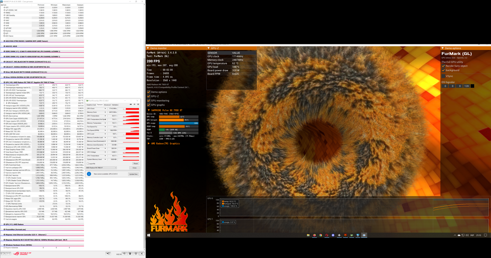
Task: Click Reset button in GPU-Z
Action: click(136, 164)
